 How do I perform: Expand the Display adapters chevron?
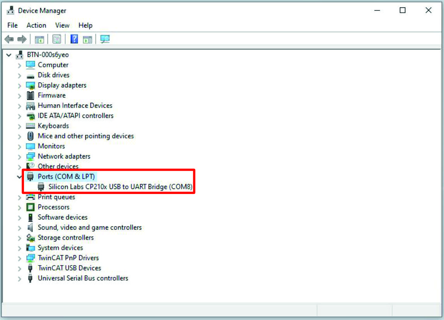19,86
